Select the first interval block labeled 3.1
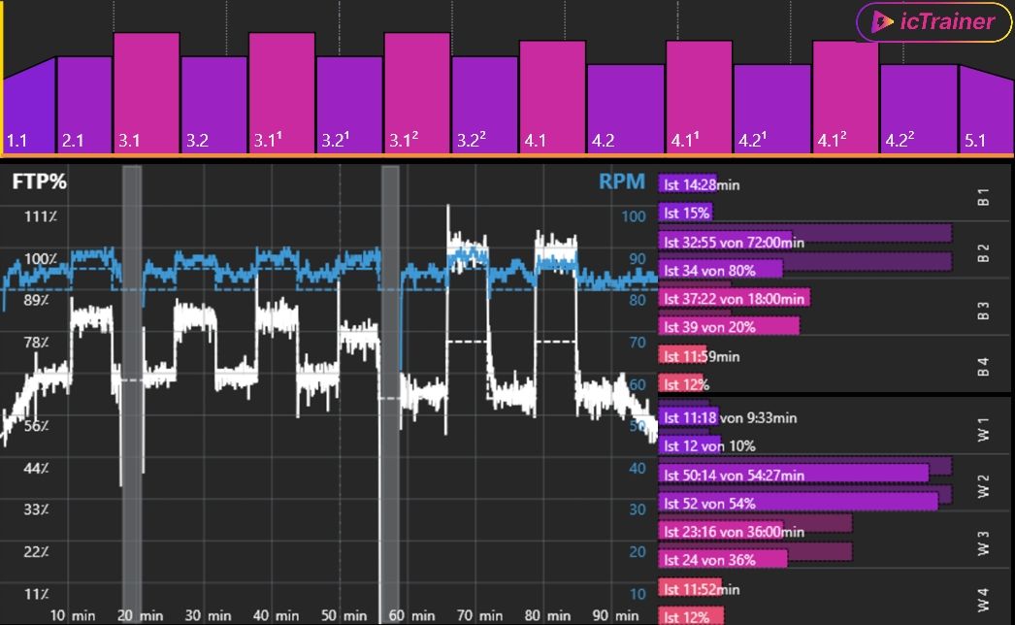 [x=147, y=92]
